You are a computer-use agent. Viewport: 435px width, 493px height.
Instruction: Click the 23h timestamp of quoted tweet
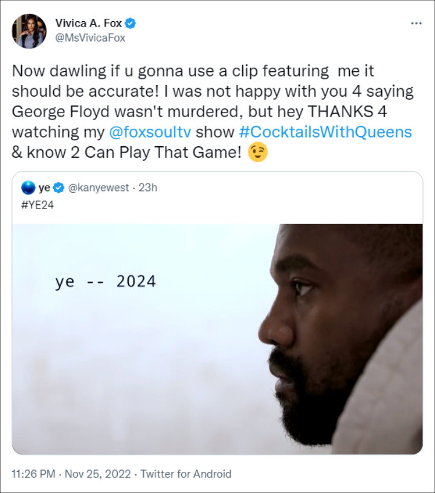click(148, 188)
